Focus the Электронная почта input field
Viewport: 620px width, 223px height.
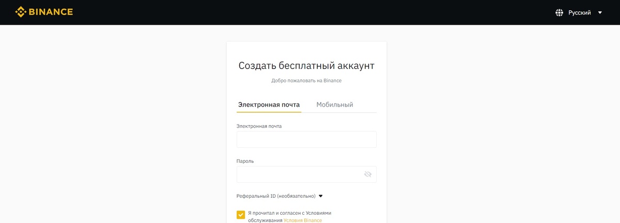(x=306, y=140)
